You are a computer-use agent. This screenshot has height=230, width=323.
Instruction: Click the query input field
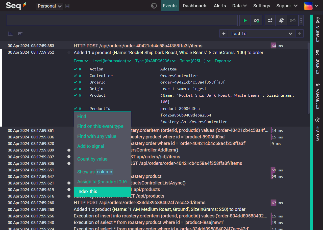click(122, 20)
